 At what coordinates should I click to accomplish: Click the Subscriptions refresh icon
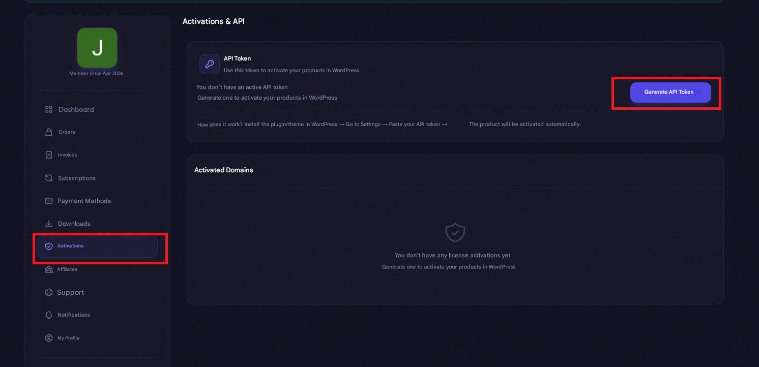[x=49, y=178]
